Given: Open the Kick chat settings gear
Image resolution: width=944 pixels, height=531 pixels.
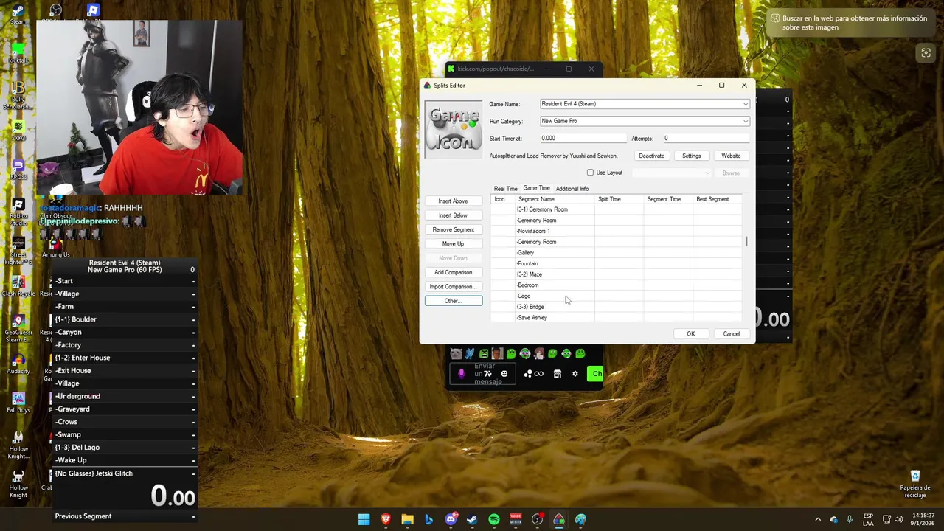Looking at the screenshot, I should tap(575, 374).
